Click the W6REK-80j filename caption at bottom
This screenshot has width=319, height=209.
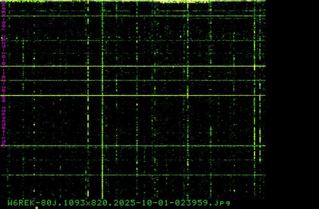(119, 203)
